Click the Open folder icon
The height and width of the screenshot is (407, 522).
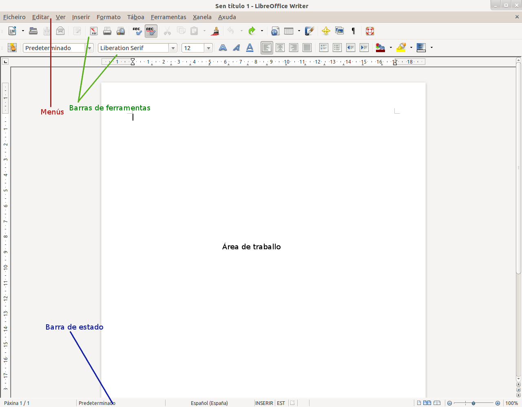pyautogui.click(x=33, y=31)
